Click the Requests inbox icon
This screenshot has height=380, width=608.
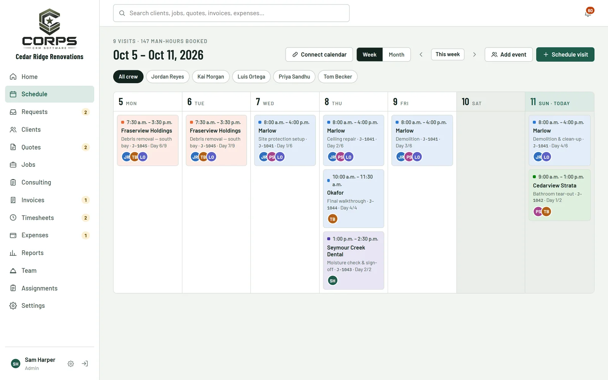[x=13, y=112]
